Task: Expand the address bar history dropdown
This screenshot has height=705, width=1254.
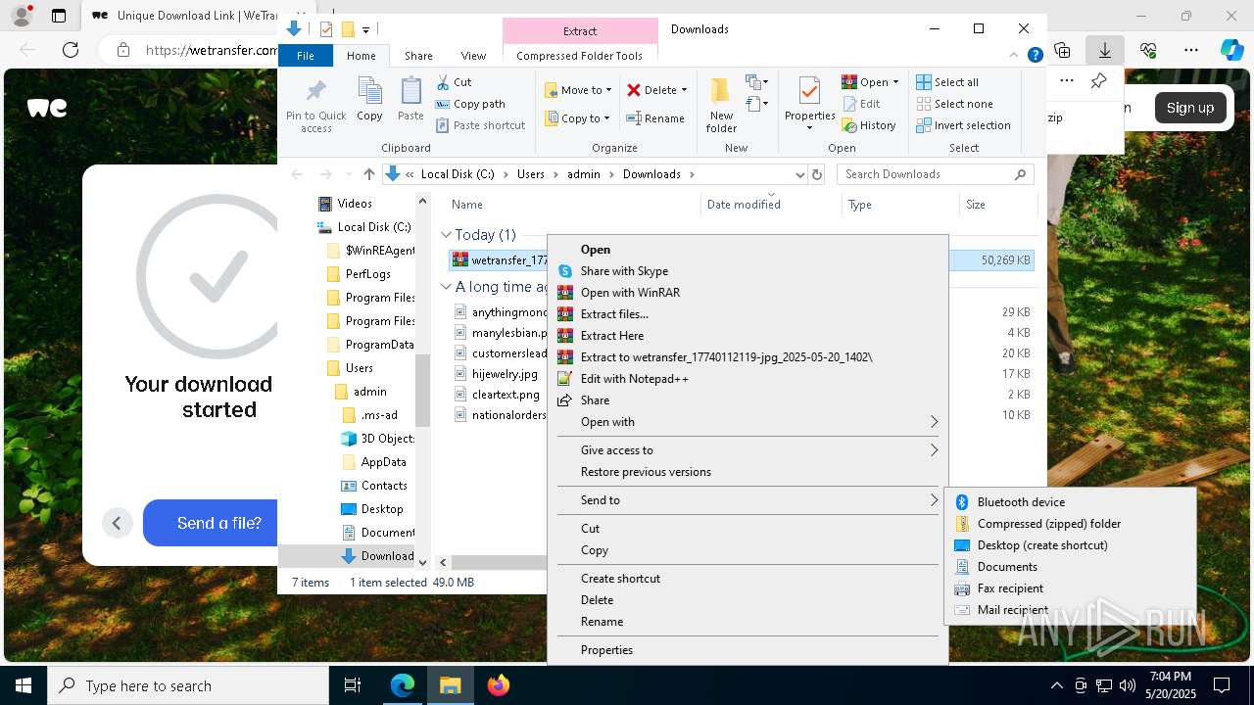Action: (x=799, y=174)
